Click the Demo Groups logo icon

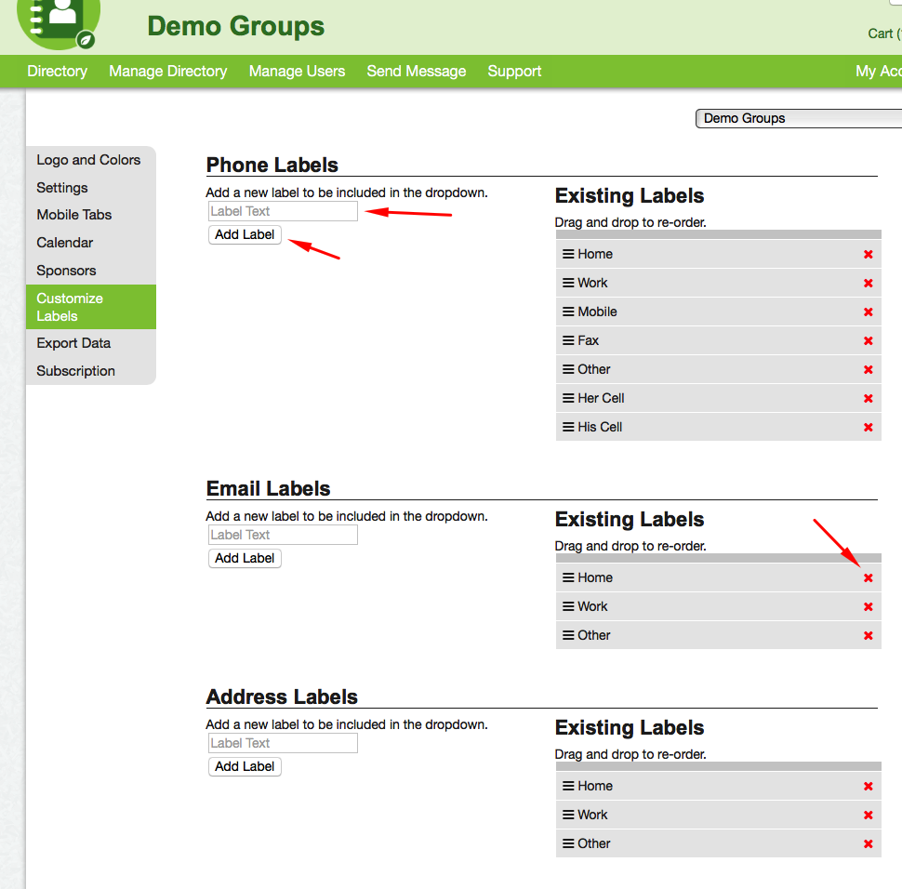click(58, 20)
